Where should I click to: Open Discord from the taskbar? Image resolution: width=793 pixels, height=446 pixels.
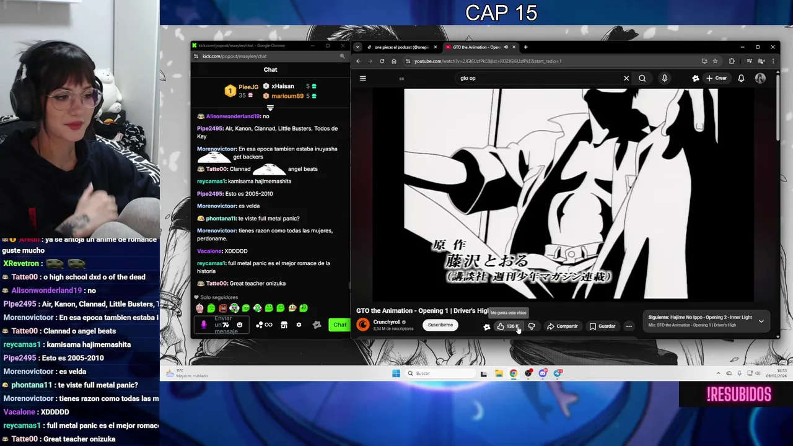543,373
